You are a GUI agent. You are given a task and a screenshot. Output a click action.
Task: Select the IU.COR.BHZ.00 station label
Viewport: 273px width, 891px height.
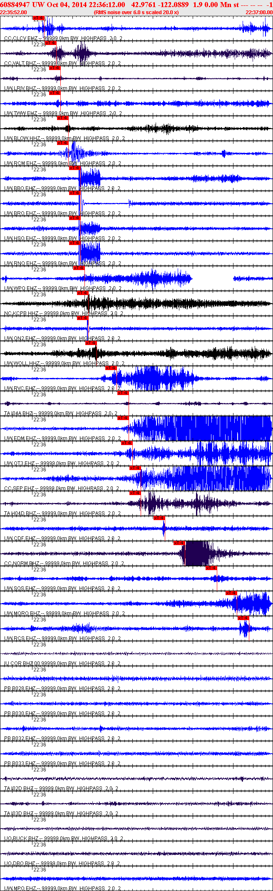coord(63,663)
